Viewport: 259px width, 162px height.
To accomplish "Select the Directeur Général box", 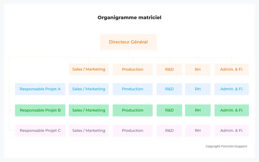I will pos(128,42).
